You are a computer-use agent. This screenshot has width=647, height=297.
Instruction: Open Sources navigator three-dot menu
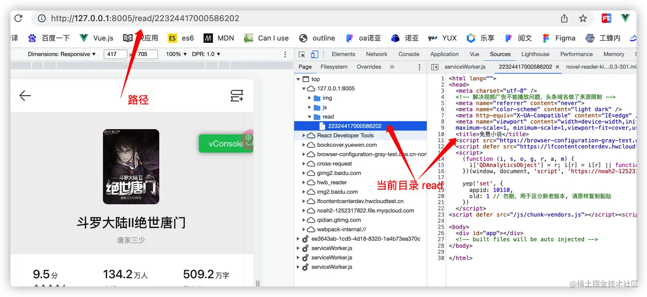(419, 67)
